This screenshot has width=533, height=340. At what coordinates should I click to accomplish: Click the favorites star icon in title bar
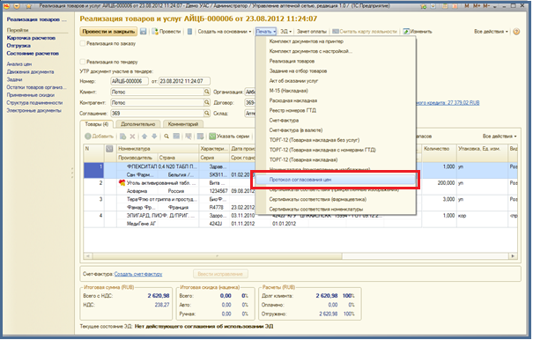point(28,6)
